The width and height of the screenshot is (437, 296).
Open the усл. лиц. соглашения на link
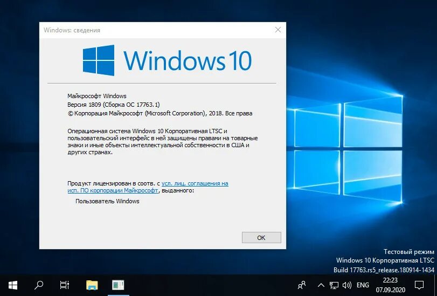point(195,183)
